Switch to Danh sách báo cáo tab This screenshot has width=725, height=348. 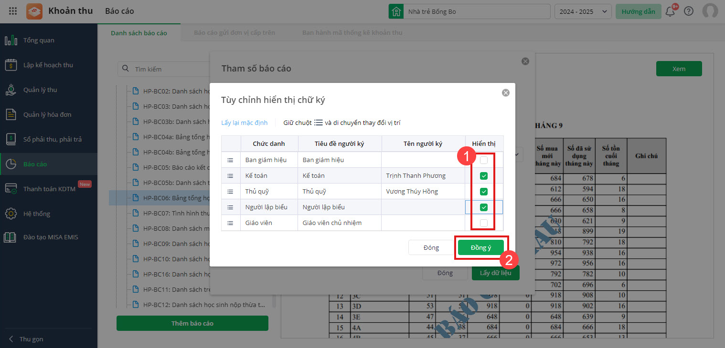[x=139, y=33]
